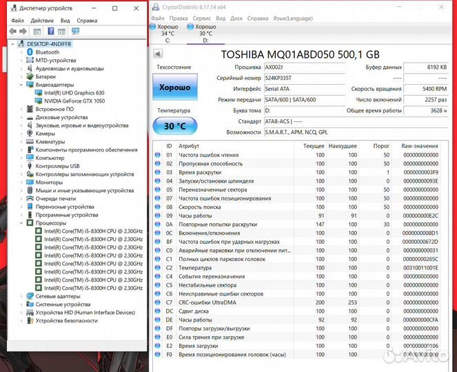Click the TOSHIBA MQ01ABD050 500,1 GB title
This screenshot has height=372, width=457.
301,54
